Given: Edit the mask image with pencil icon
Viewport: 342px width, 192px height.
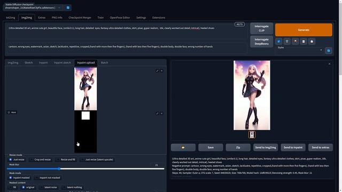Looking at the screenshot, I should pyautogui.click(x=157, y=114).
